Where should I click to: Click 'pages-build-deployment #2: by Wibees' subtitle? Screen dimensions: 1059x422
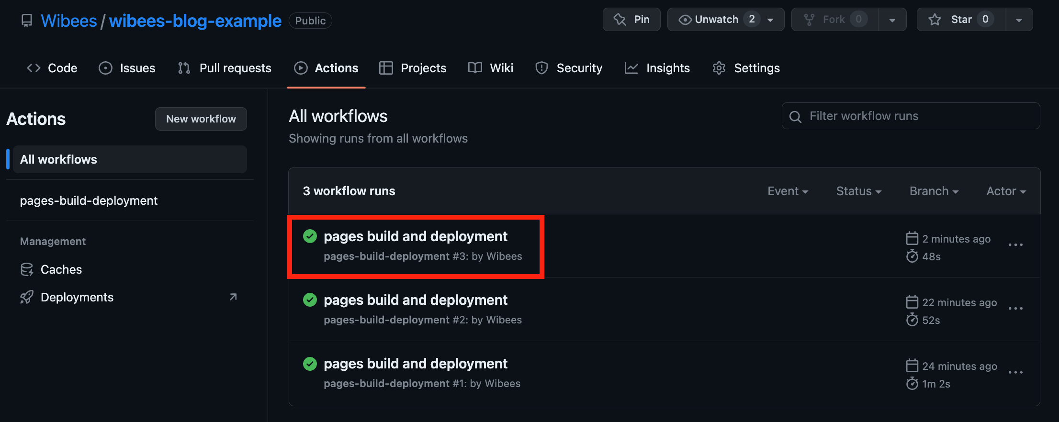423,320
